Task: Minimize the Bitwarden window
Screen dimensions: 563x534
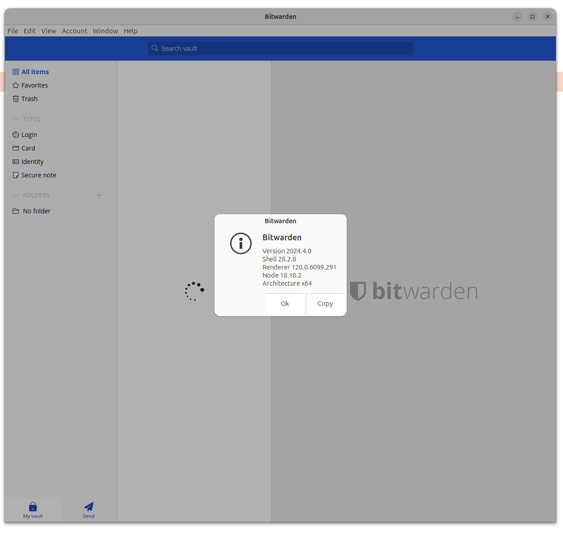Action: click(517, 17)
